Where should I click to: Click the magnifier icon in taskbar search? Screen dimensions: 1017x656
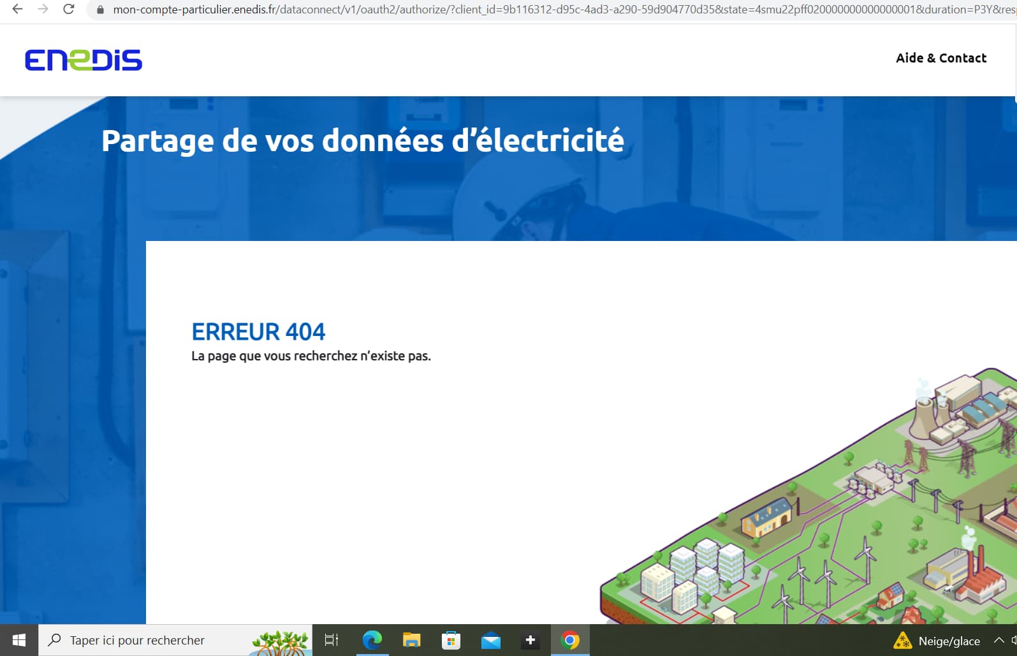point(55,639)
